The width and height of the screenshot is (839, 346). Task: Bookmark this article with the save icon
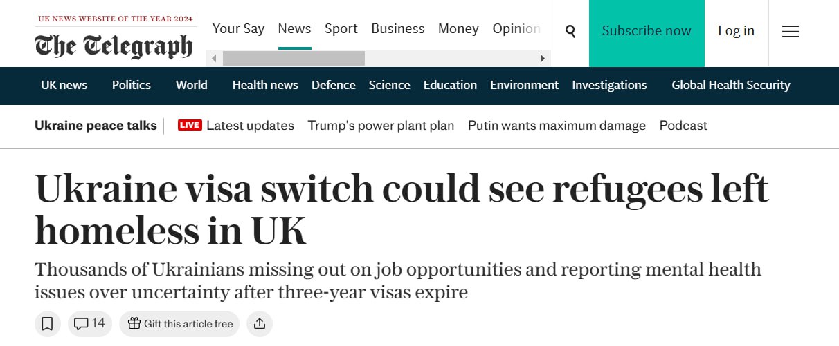[x=47, y=323]
